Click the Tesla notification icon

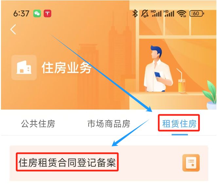point(47,13)
